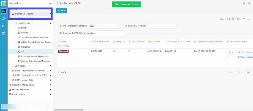Screen dimensions: 253x111
Task: Expand Human Resources arrow
Action: point(51,90)
